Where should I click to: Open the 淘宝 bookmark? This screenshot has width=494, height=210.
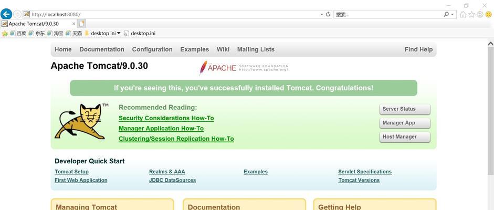coord(55,34)
